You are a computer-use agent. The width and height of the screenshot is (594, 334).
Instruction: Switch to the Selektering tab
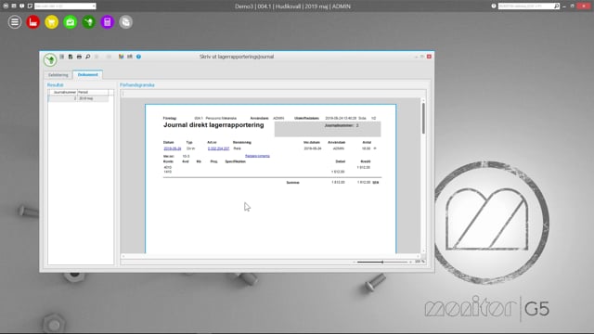[58, 75]
